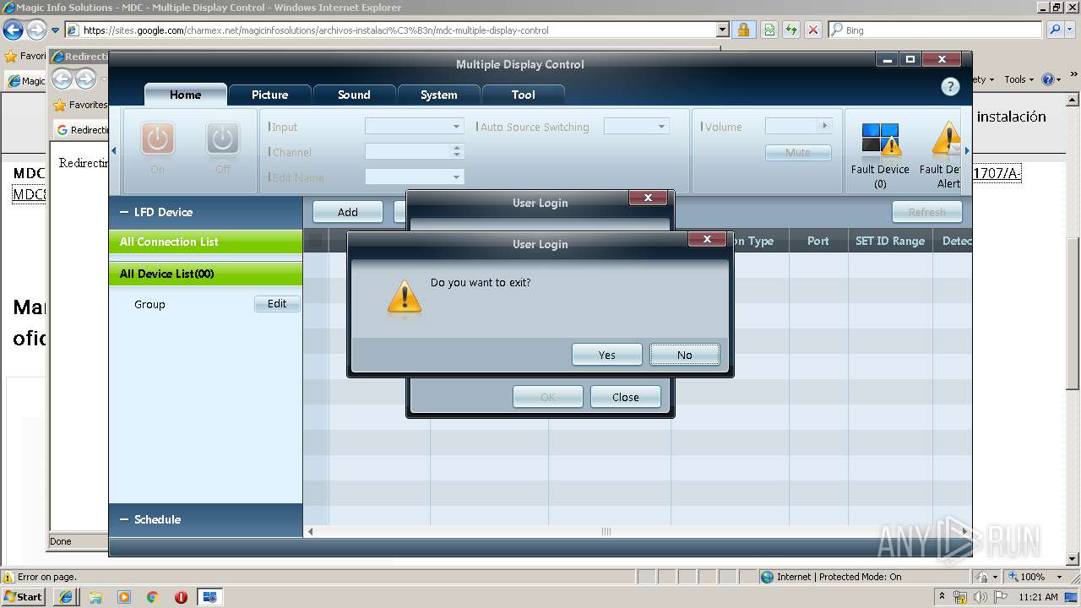
Task: Toggle the select-all checkbox in device table header
Action: [315, 242]
